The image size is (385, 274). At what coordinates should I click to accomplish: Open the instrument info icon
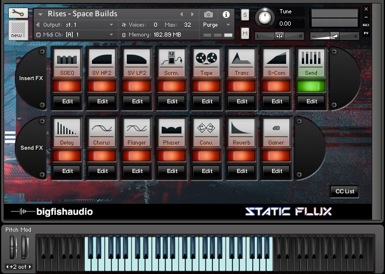pos(226,15)
